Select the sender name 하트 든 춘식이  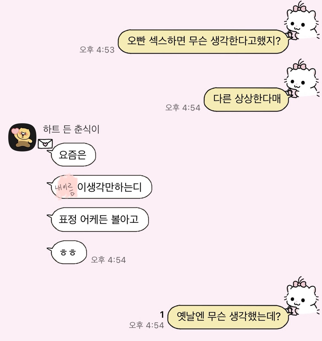tap(71, 129)
